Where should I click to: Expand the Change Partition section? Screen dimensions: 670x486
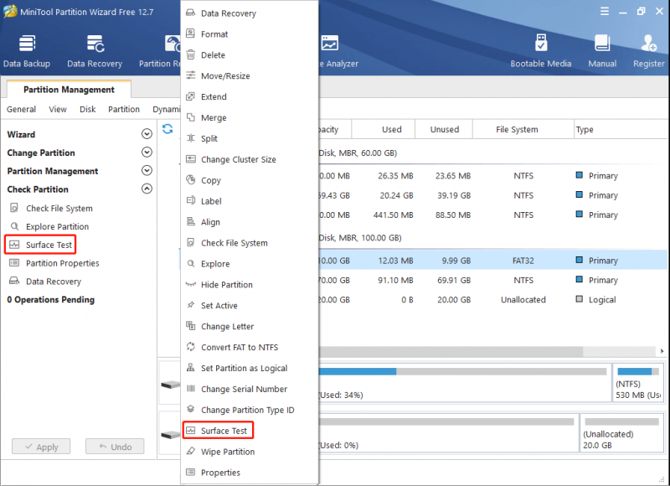(147, 153)
